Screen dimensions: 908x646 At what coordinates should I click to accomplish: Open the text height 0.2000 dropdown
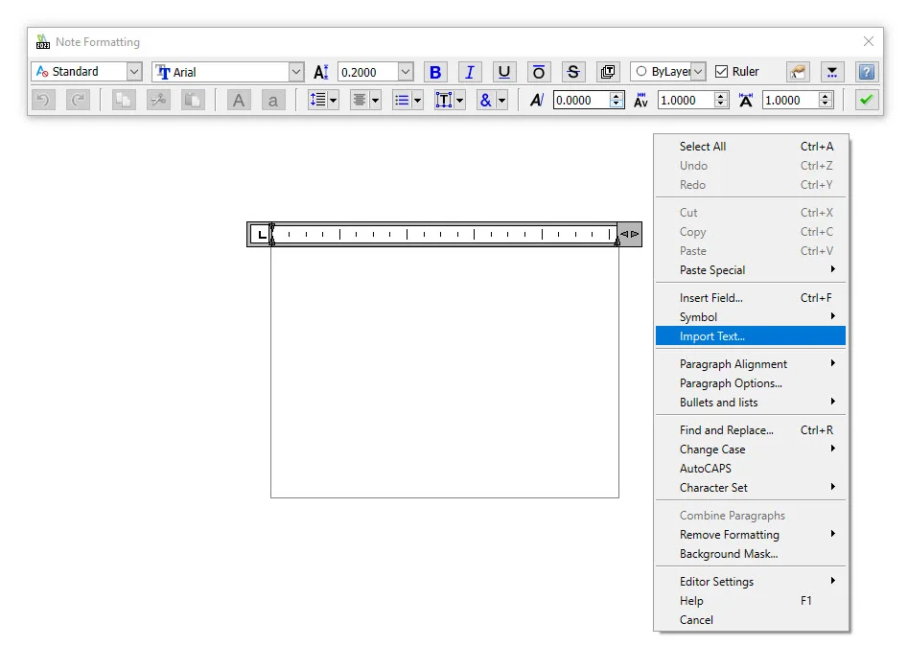pos(406,72)
